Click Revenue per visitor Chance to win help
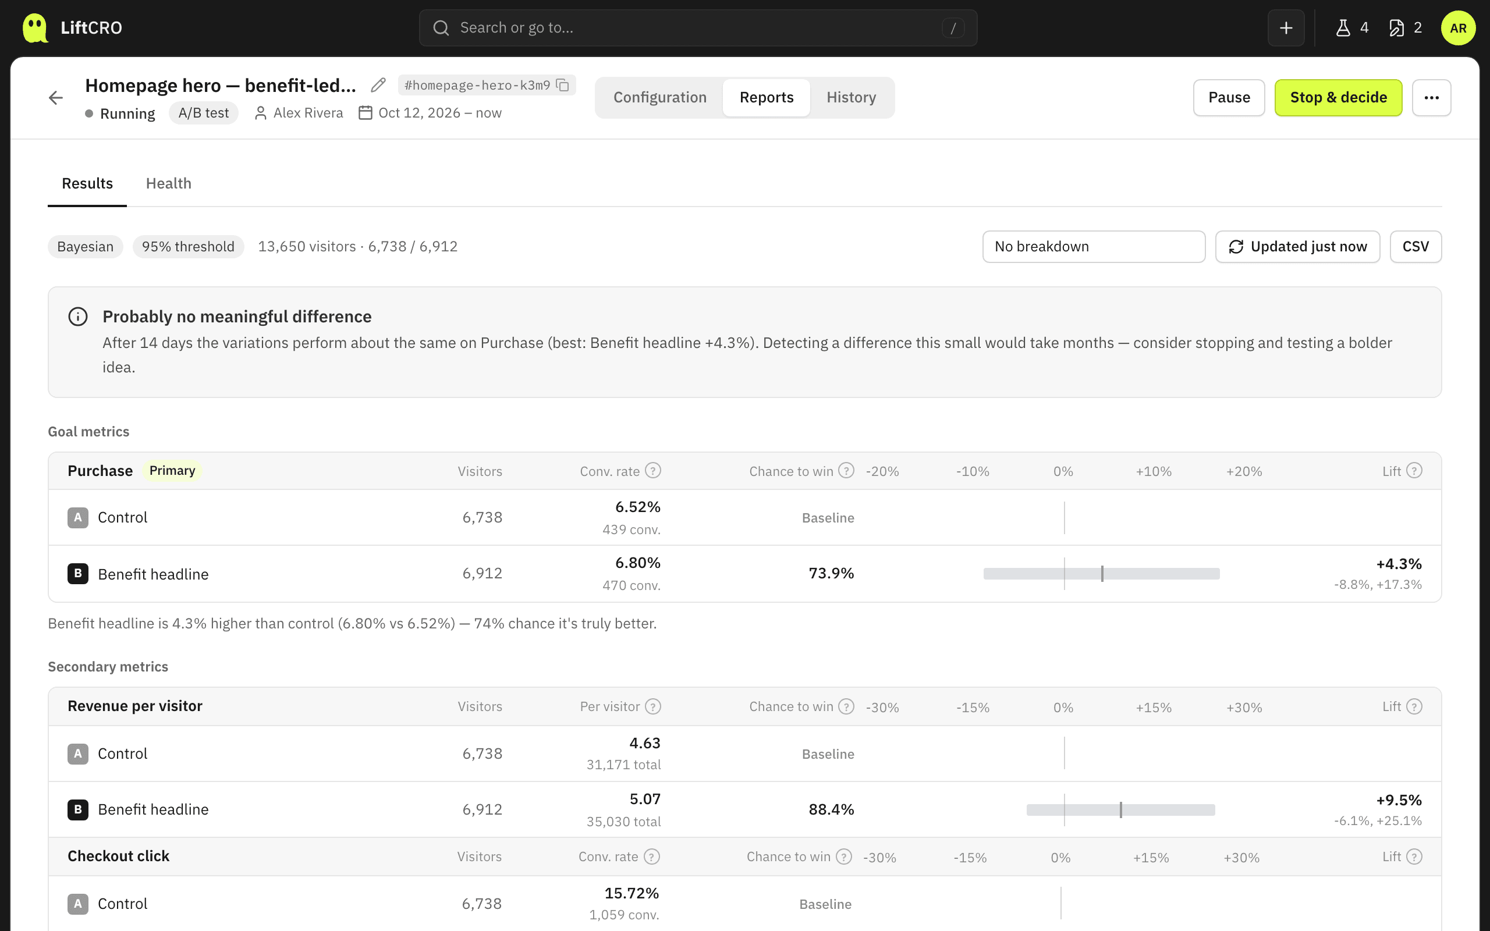This screenshot has height=931, width=1490. click(847, 706)
